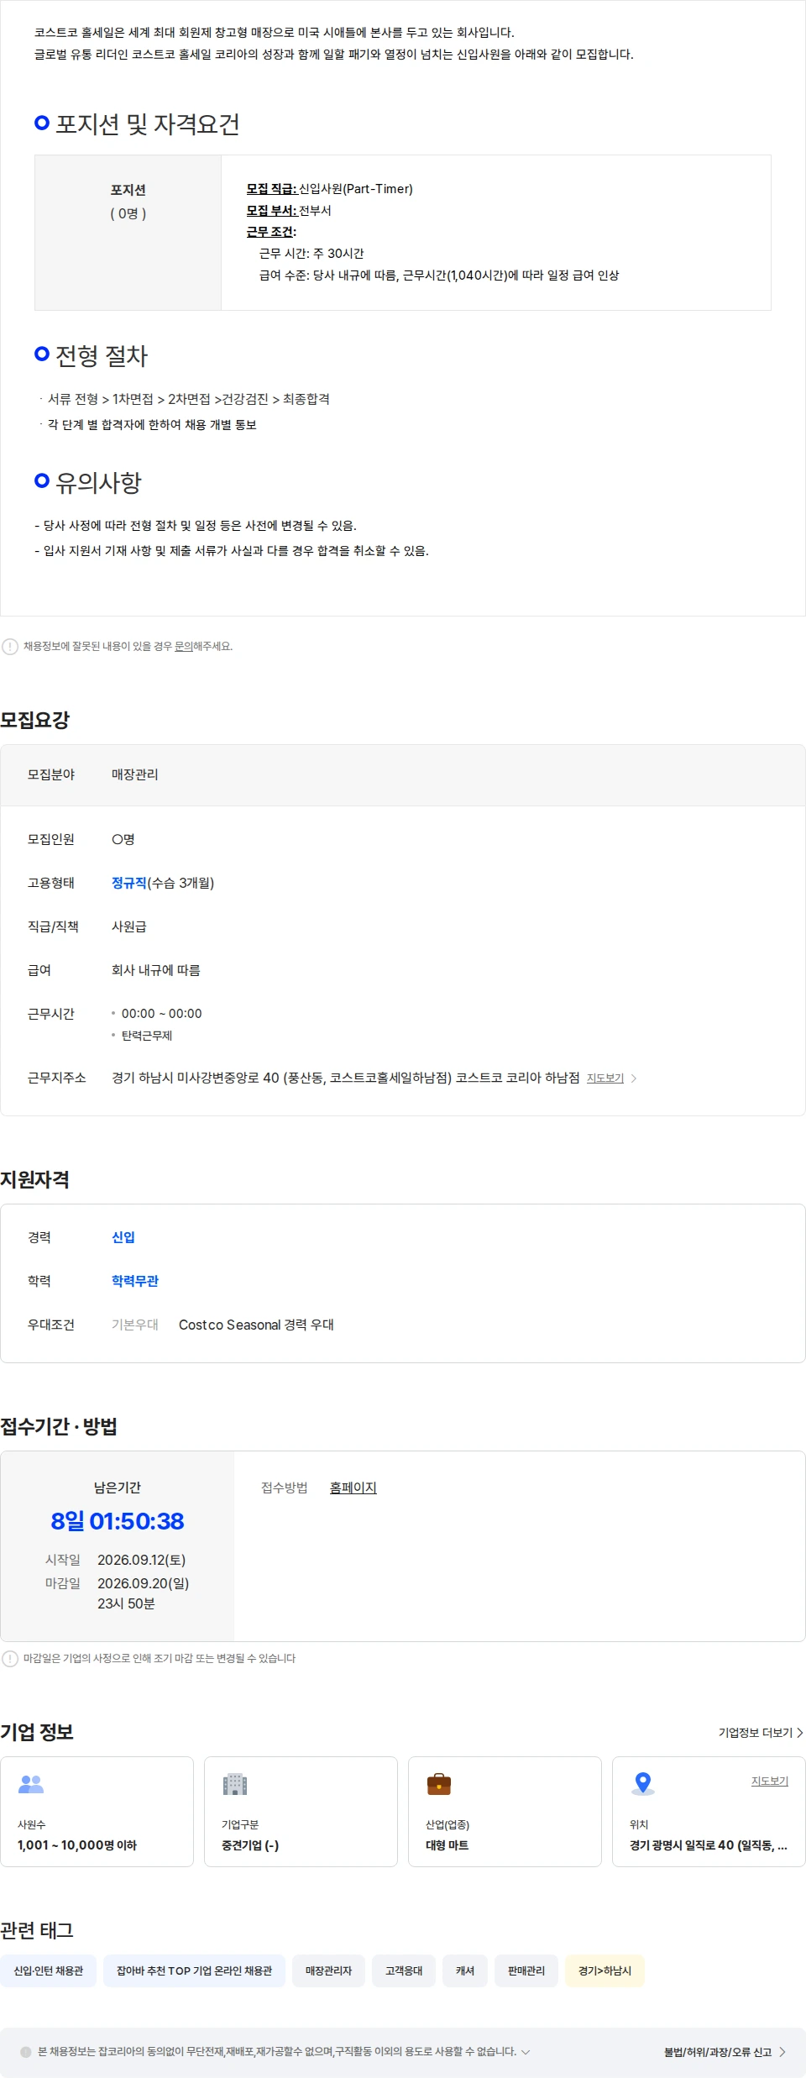Click info icon beside 마감일은 기업의 사정 notice

(x=10, y=1659)
